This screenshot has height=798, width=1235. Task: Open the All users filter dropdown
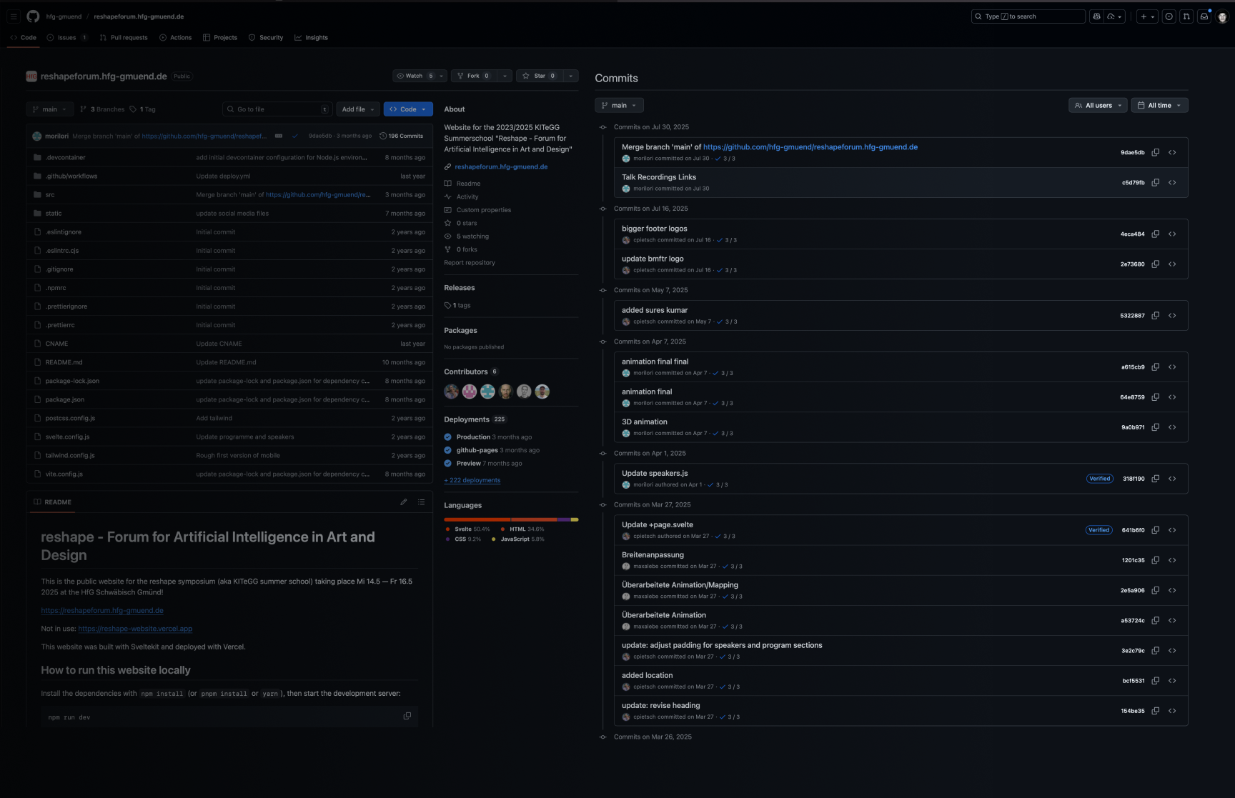pos(1098,105)
